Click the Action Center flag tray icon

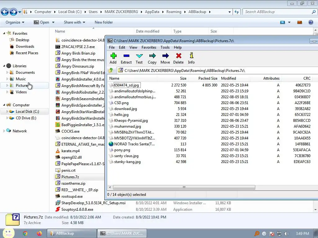click(272, 234)
